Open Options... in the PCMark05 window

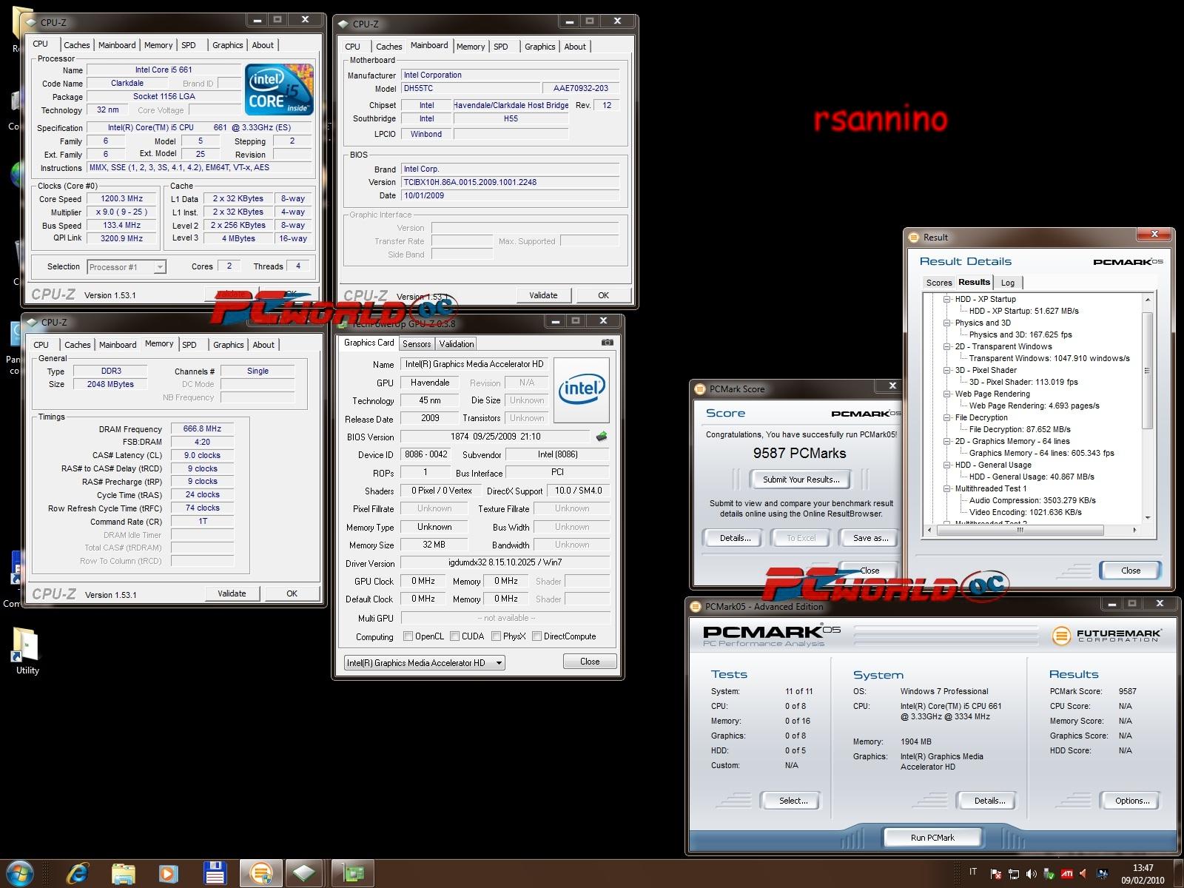click(1132, 801)
